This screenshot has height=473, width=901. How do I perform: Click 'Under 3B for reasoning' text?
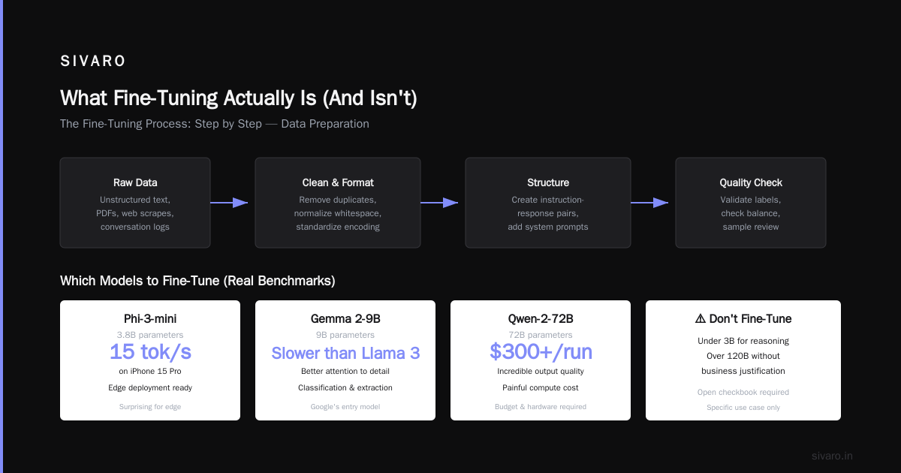[743, 341]
